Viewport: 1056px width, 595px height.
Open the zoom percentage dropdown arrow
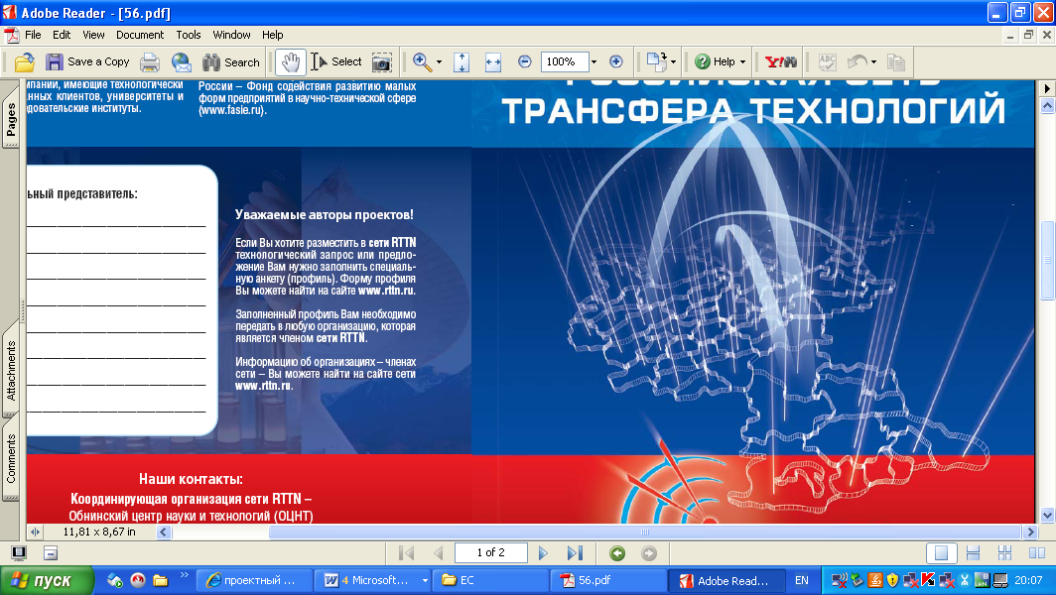click(594, 61)
